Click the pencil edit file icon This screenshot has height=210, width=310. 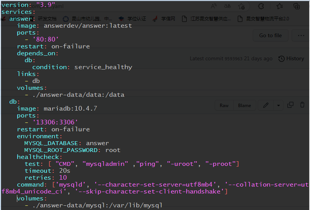click(266, 105)
